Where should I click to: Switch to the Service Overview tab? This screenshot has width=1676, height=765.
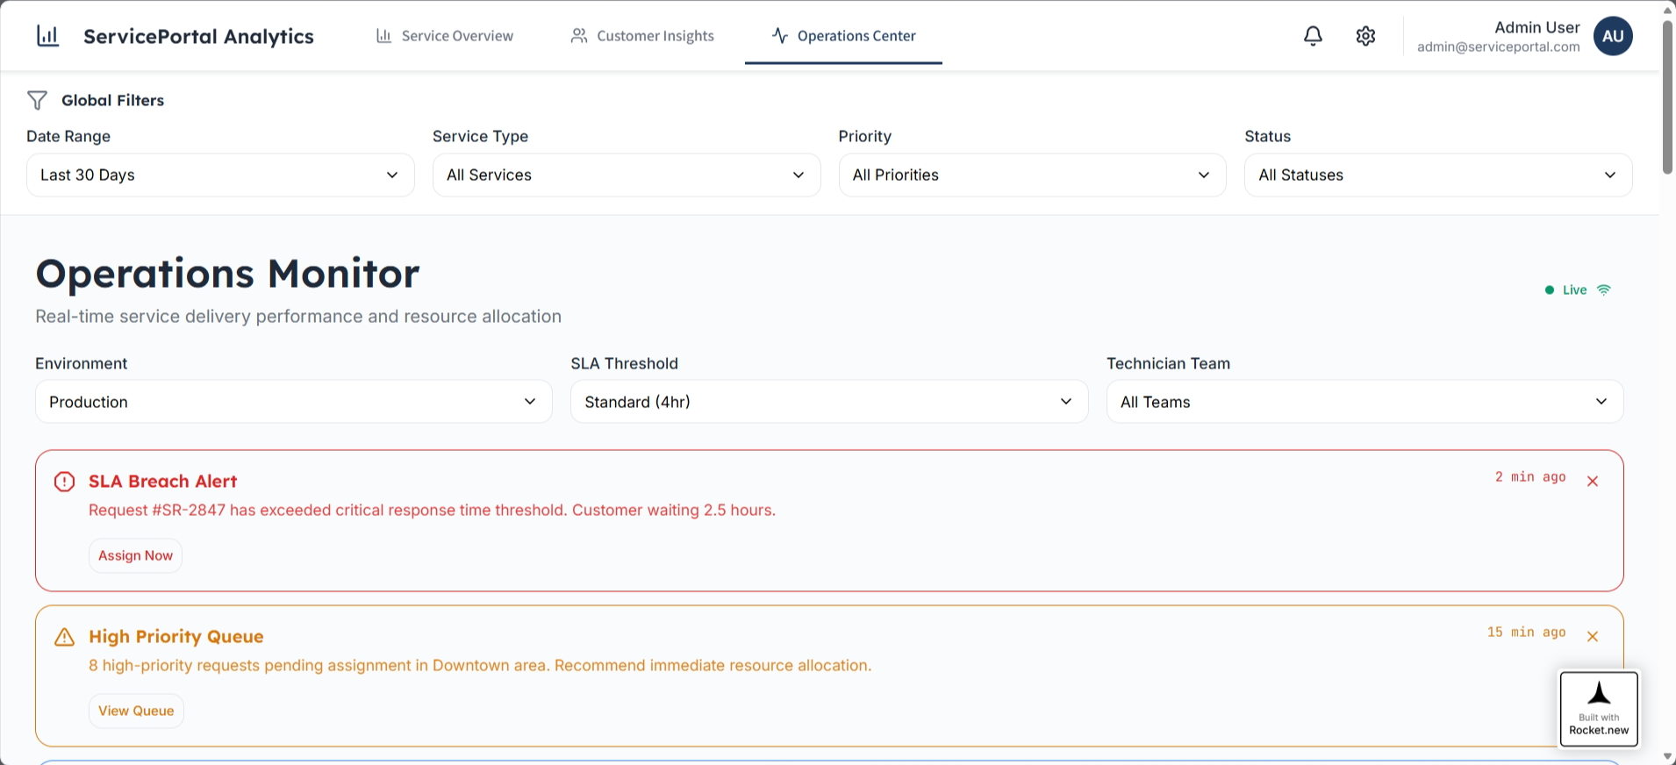444,36
